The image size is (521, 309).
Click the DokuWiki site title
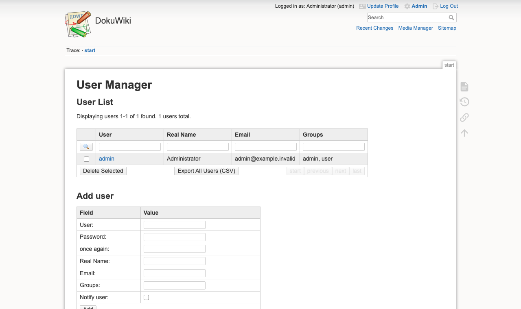tap(113, 21)
